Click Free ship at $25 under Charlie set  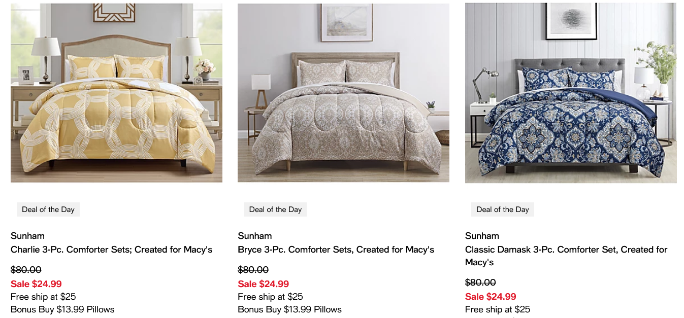pyautogui.click(x=43, y=297)
